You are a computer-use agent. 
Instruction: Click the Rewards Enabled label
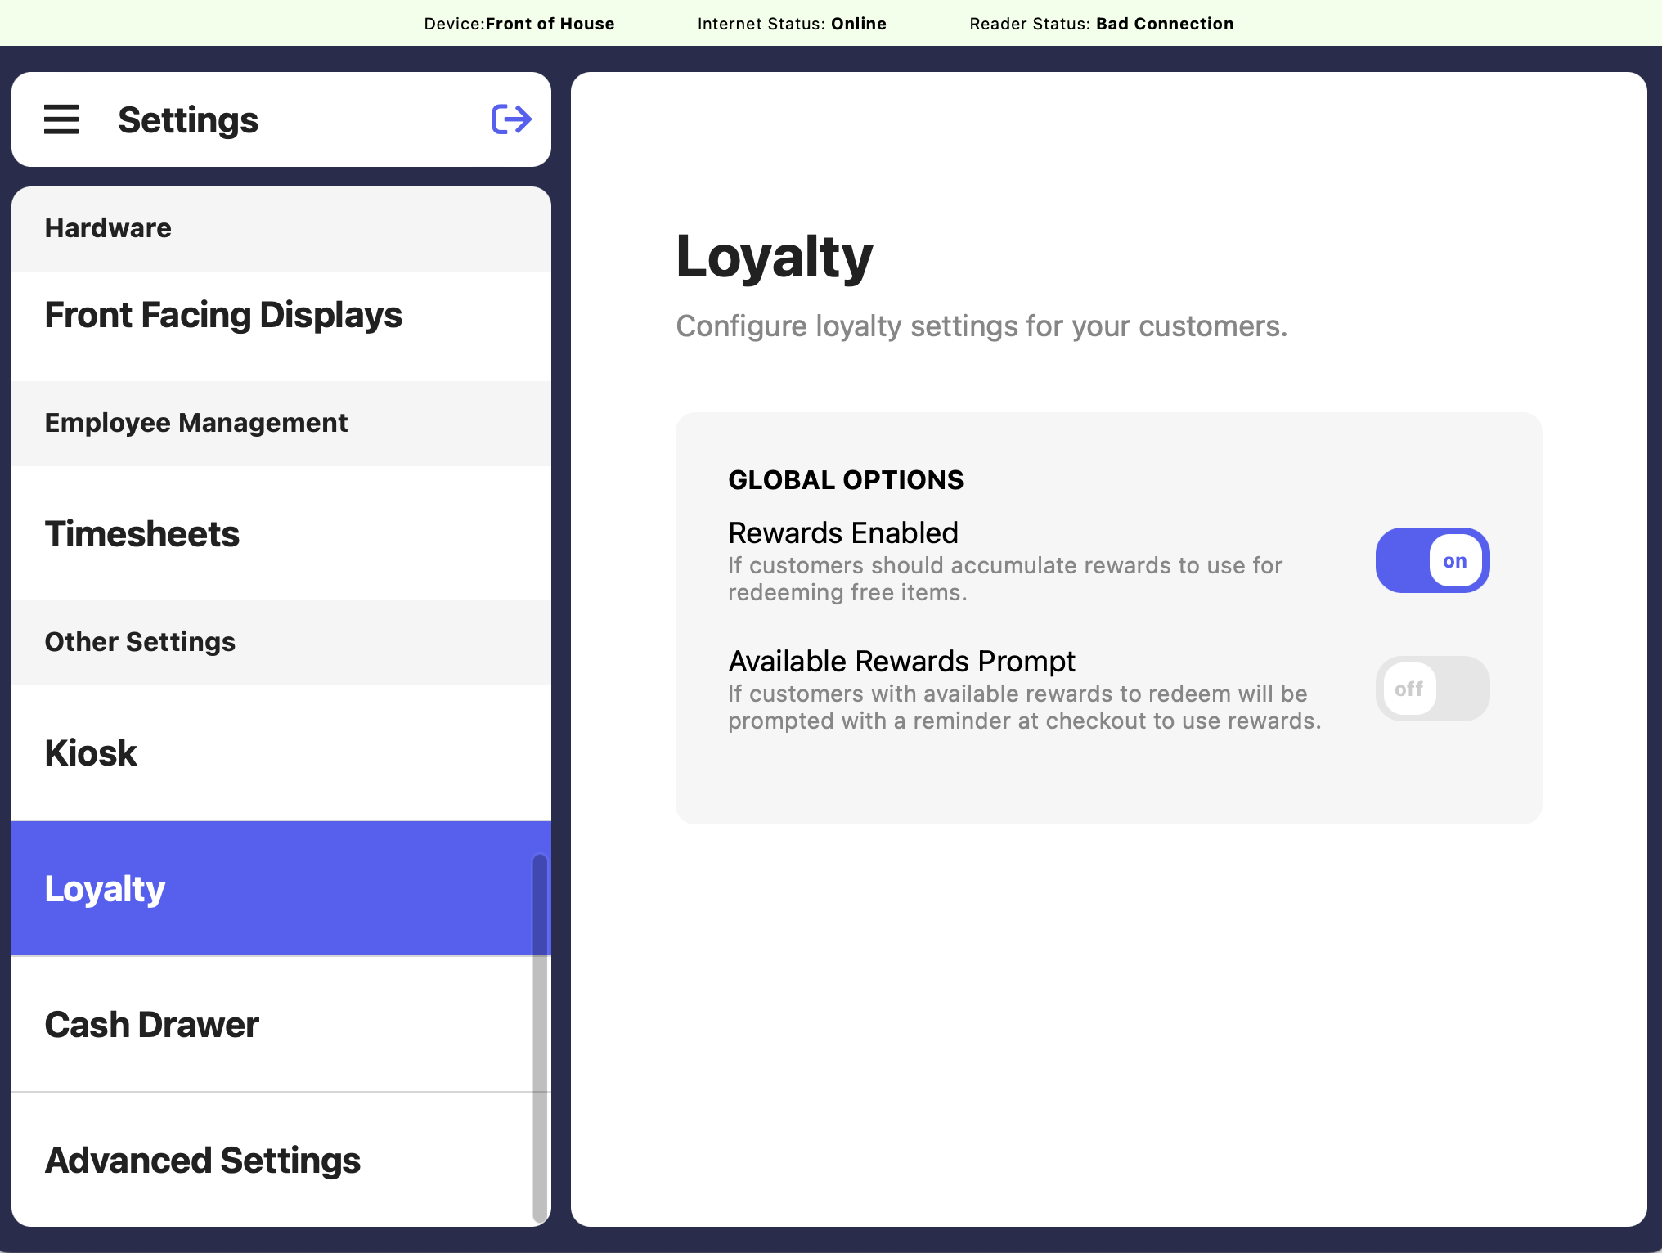842,533
